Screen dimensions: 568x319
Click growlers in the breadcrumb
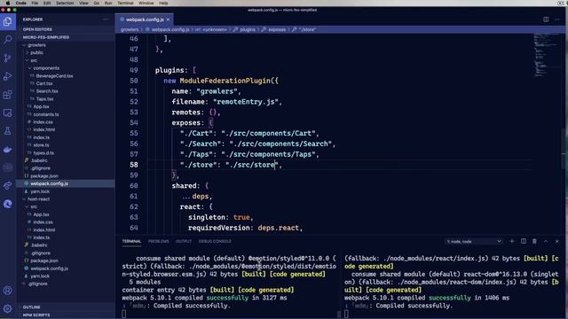(x=130, y=29)
